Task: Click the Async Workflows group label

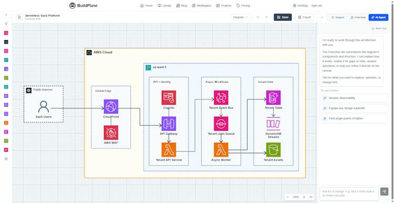Action: pos(217,82)
